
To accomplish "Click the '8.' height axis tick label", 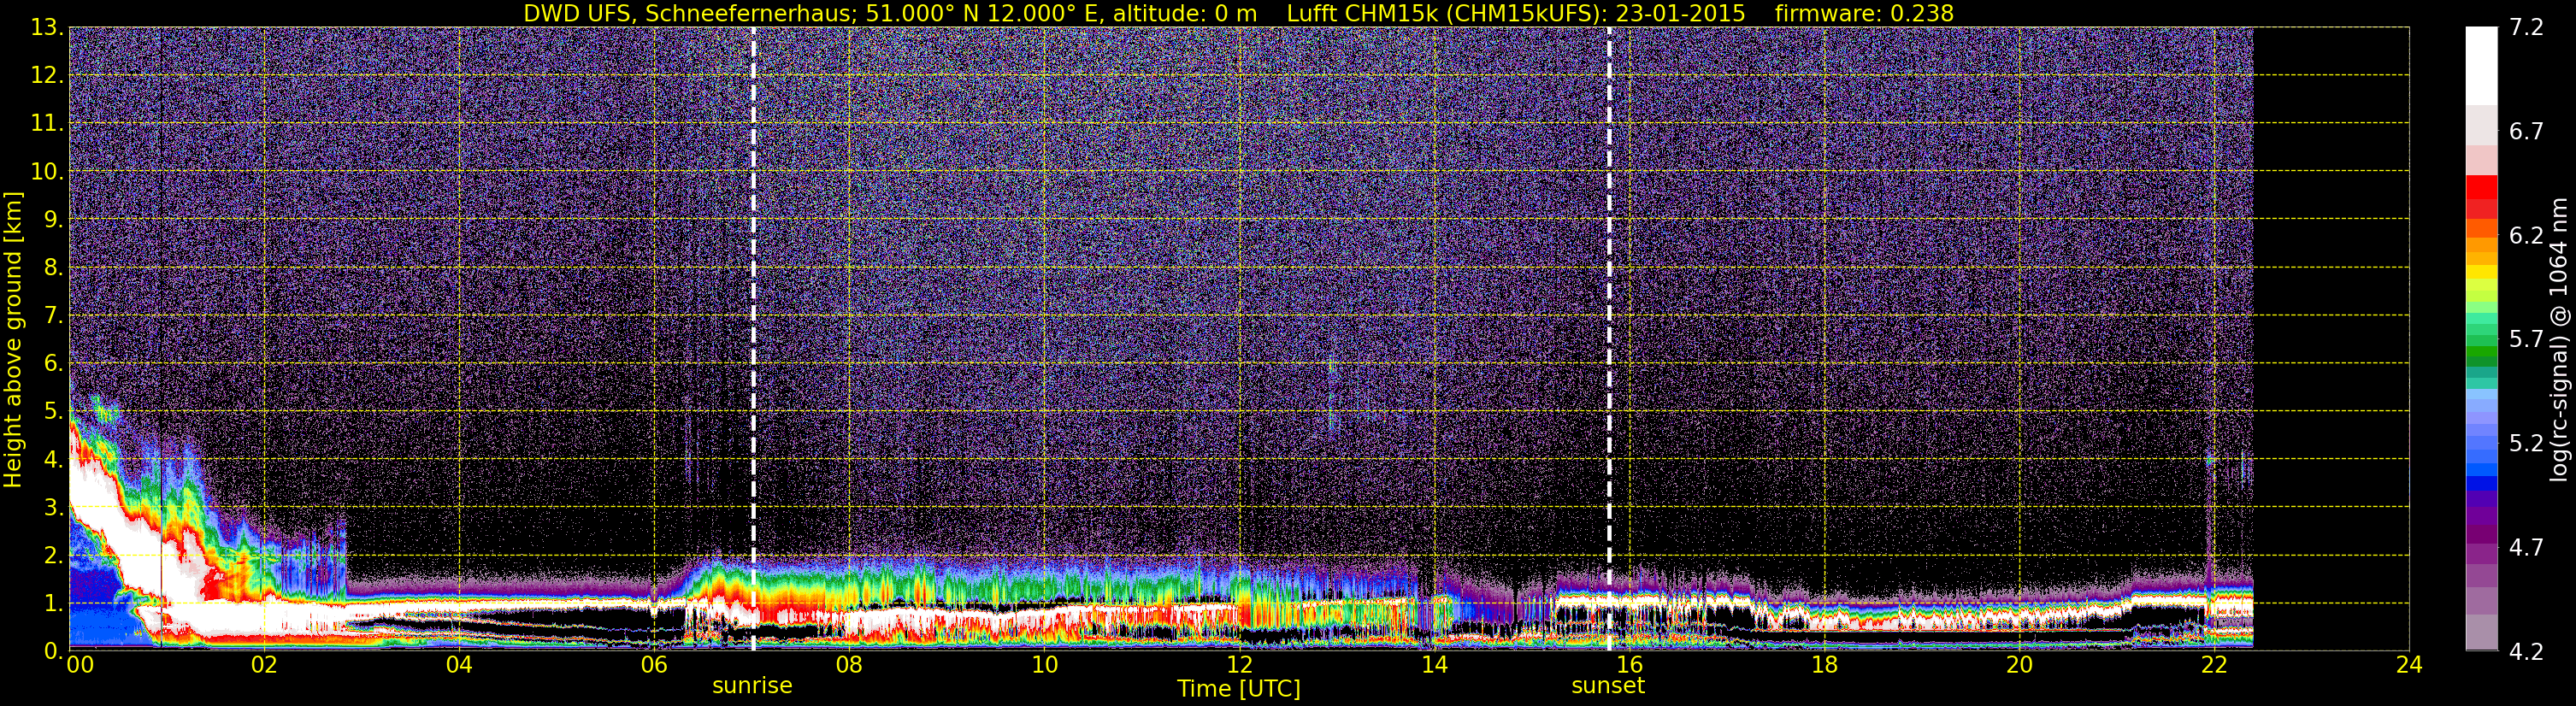I will tap(53, 267).
